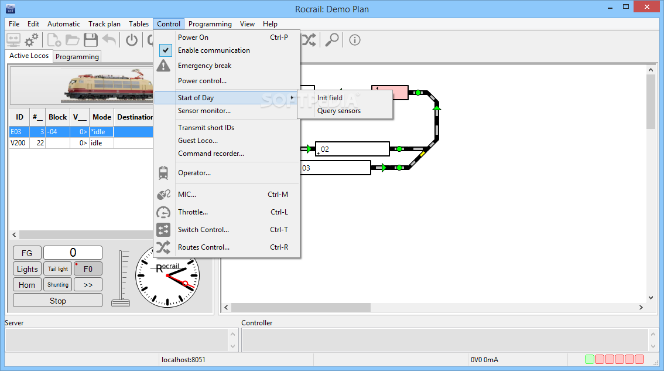Click the green status LED in status bar
The width and height of the screenshot is (664, 371).
pos(590,359)
